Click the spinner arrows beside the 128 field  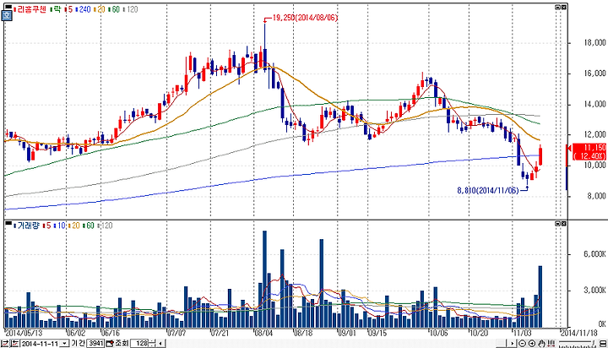click(x=152, y=343)
